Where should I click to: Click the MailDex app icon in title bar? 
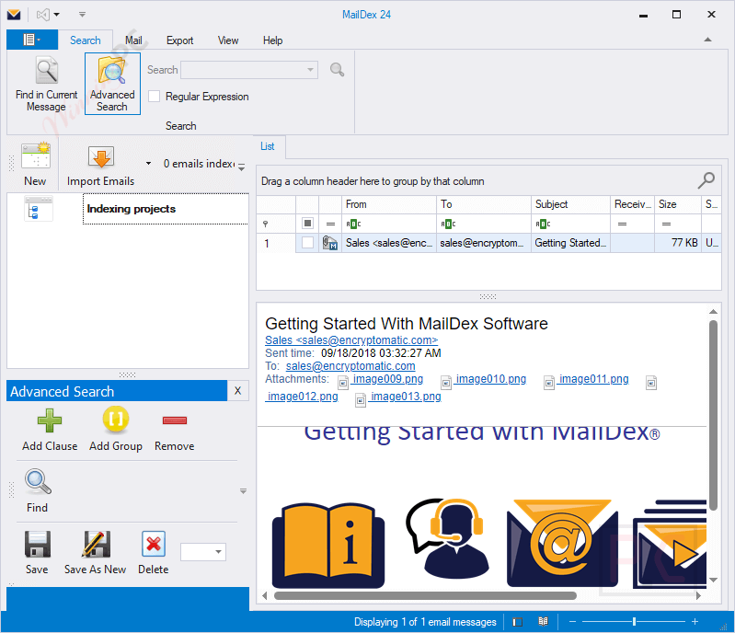(14, 15)
